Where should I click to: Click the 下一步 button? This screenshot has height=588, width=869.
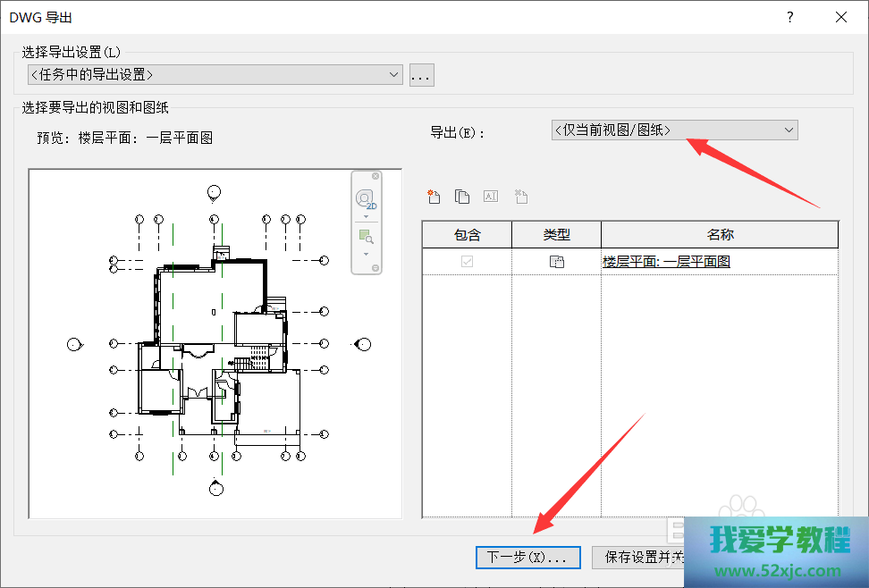(527, 558)
